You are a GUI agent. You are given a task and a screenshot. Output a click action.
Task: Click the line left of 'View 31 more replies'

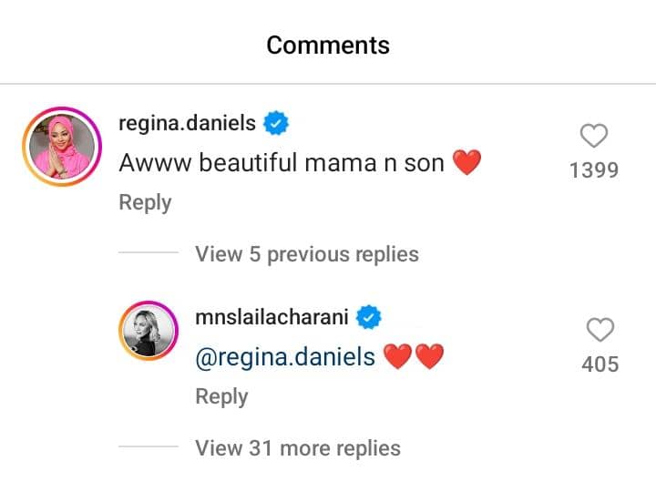coord(149,447)
